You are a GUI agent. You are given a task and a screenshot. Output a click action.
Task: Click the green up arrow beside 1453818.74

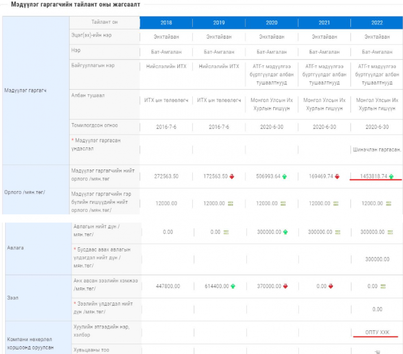pyautogui.click(x=391, y=176)
